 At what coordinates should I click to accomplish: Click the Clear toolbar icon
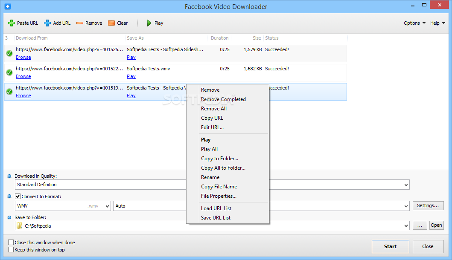[x=111, y=23]
